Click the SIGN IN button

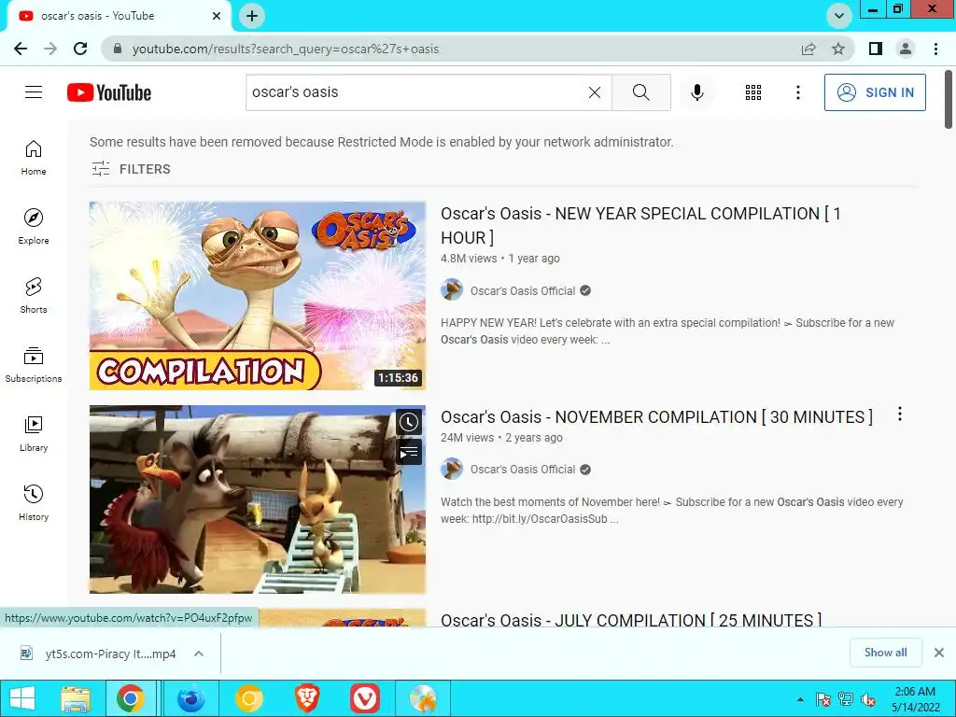(x=875, y=92)
